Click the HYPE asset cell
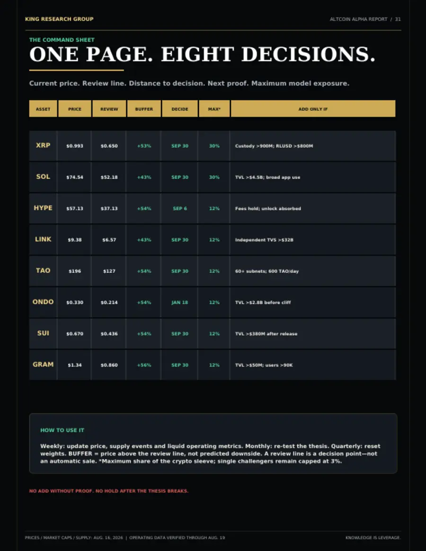The height and width of the screenshot is (551, 426). point(43,208)
